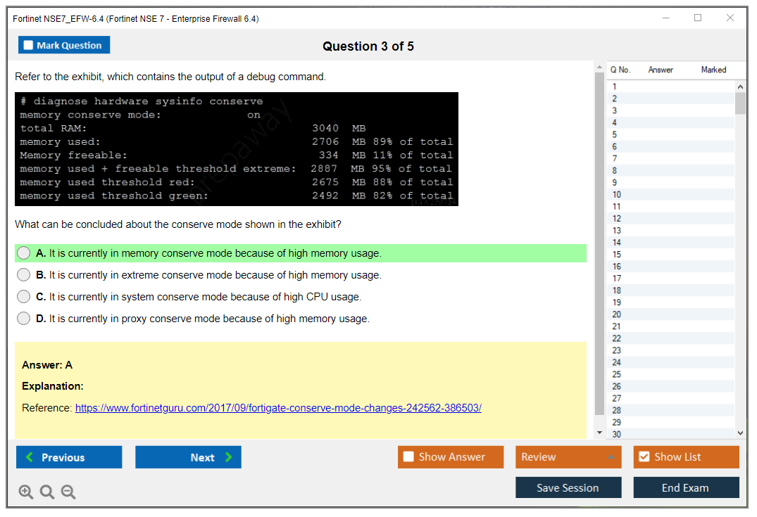Toggle the Mark Question checkbox

(29, 46)
